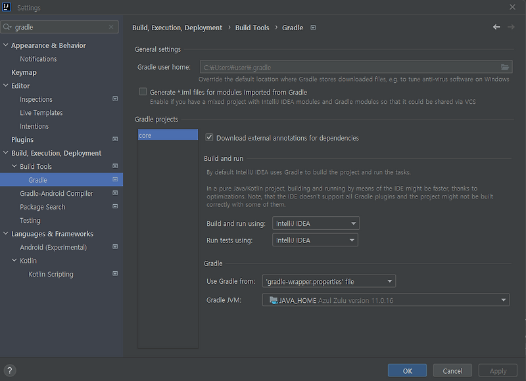Click the Azul Zulu icon in Gradle JVM field
Image resolution: width=526 pixels, height=381 pixels.
(x=274, y=299)
